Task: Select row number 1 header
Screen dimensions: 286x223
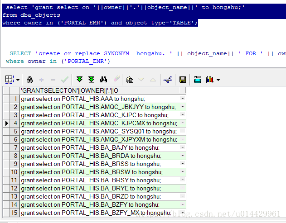Action: click(x=14, y=99)
